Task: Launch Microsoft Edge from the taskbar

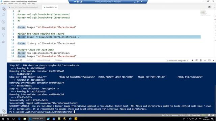Action: click(x=19, y=119)
